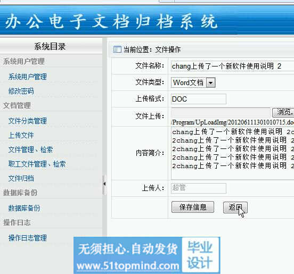This screenshot has height=274, width=294.
Task: Click the 保存信息 save button
Action: click(193, 207)
